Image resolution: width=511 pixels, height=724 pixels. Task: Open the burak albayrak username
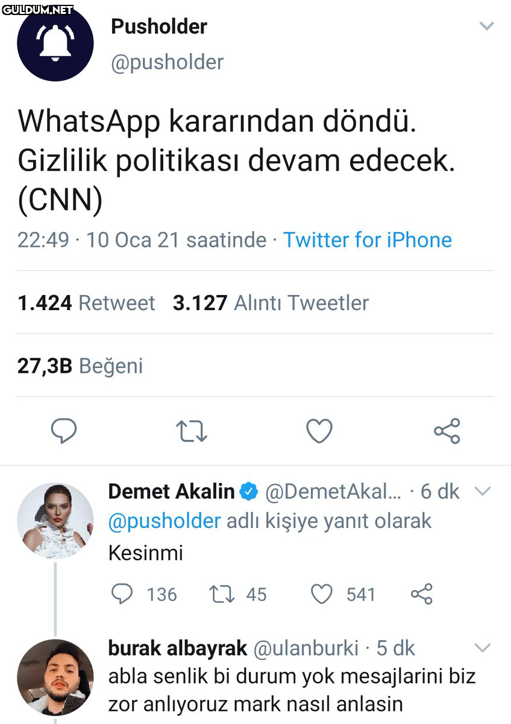pyautogui.click(x=178, y=648)
